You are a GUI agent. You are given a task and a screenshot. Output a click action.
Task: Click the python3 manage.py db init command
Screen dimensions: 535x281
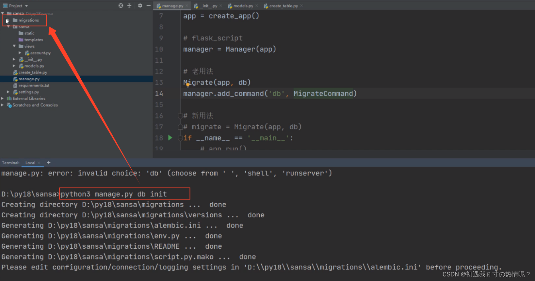click(x=114, y=194)
